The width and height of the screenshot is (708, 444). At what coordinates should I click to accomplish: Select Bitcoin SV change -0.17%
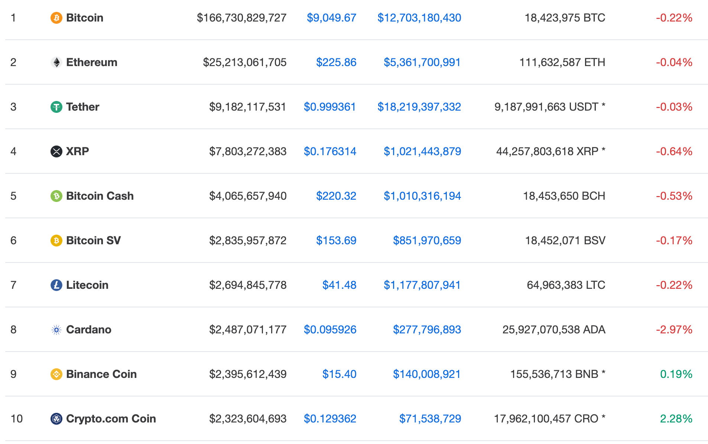pos(674,241)
